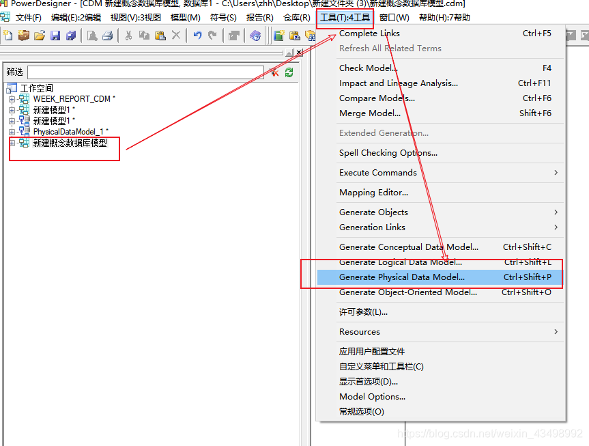Click the 工具(T) menu header
The width and height of the screenshot is (589, 446).
tap(345, 18)
